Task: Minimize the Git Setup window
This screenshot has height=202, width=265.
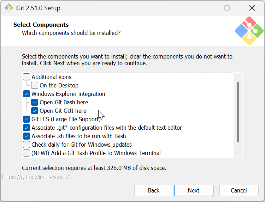Action: (202, 8)
